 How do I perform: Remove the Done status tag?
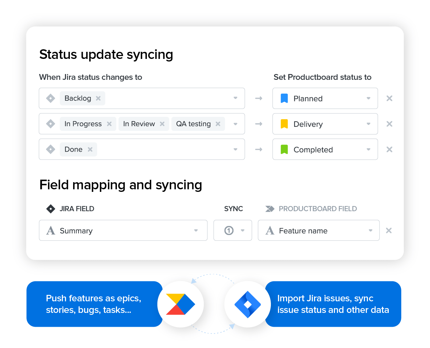click(x=90, y=149)
